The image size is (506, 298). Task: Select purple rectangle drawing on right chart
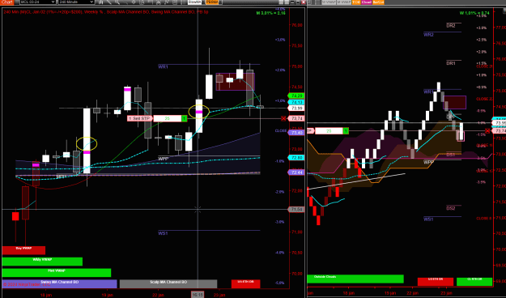coord(454,102)
